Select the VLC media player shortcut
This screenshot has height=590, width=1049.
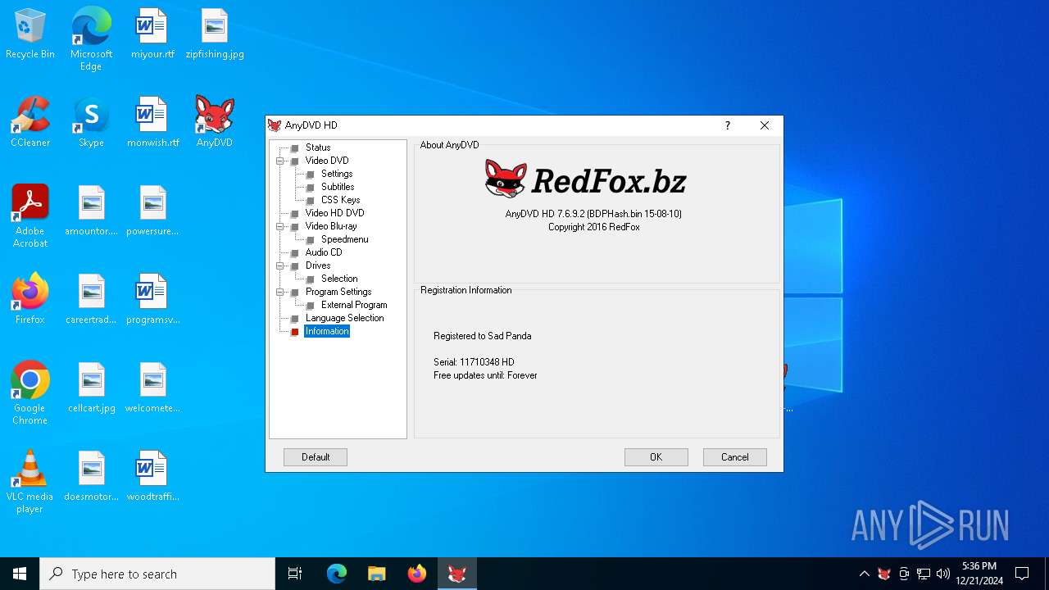(x=30, y=482)
